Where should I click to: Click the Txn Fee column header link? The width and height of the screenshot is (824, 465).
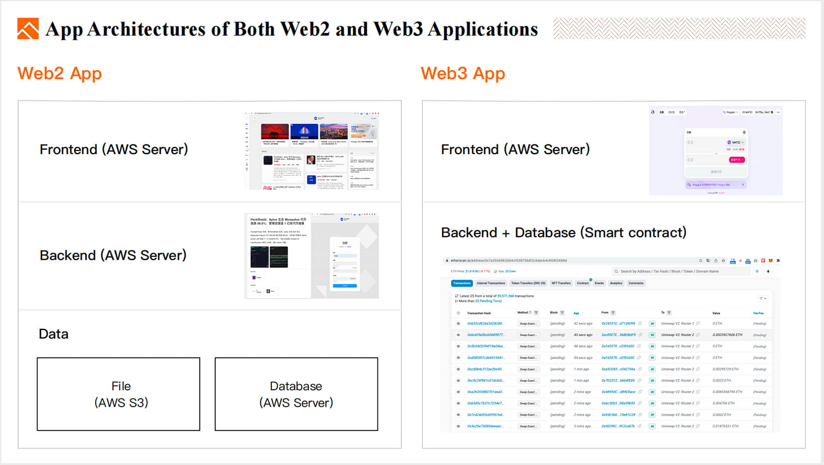758,313
